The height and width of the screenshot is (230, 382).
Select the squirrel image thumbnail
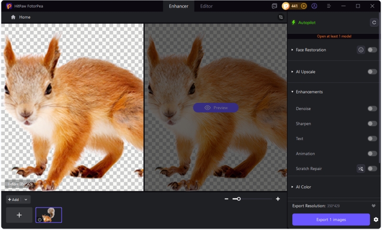[x=49, y=215]
